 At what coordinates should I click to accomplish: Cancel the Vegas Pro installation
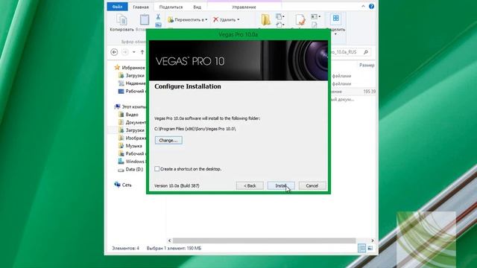tap(312, 185)
